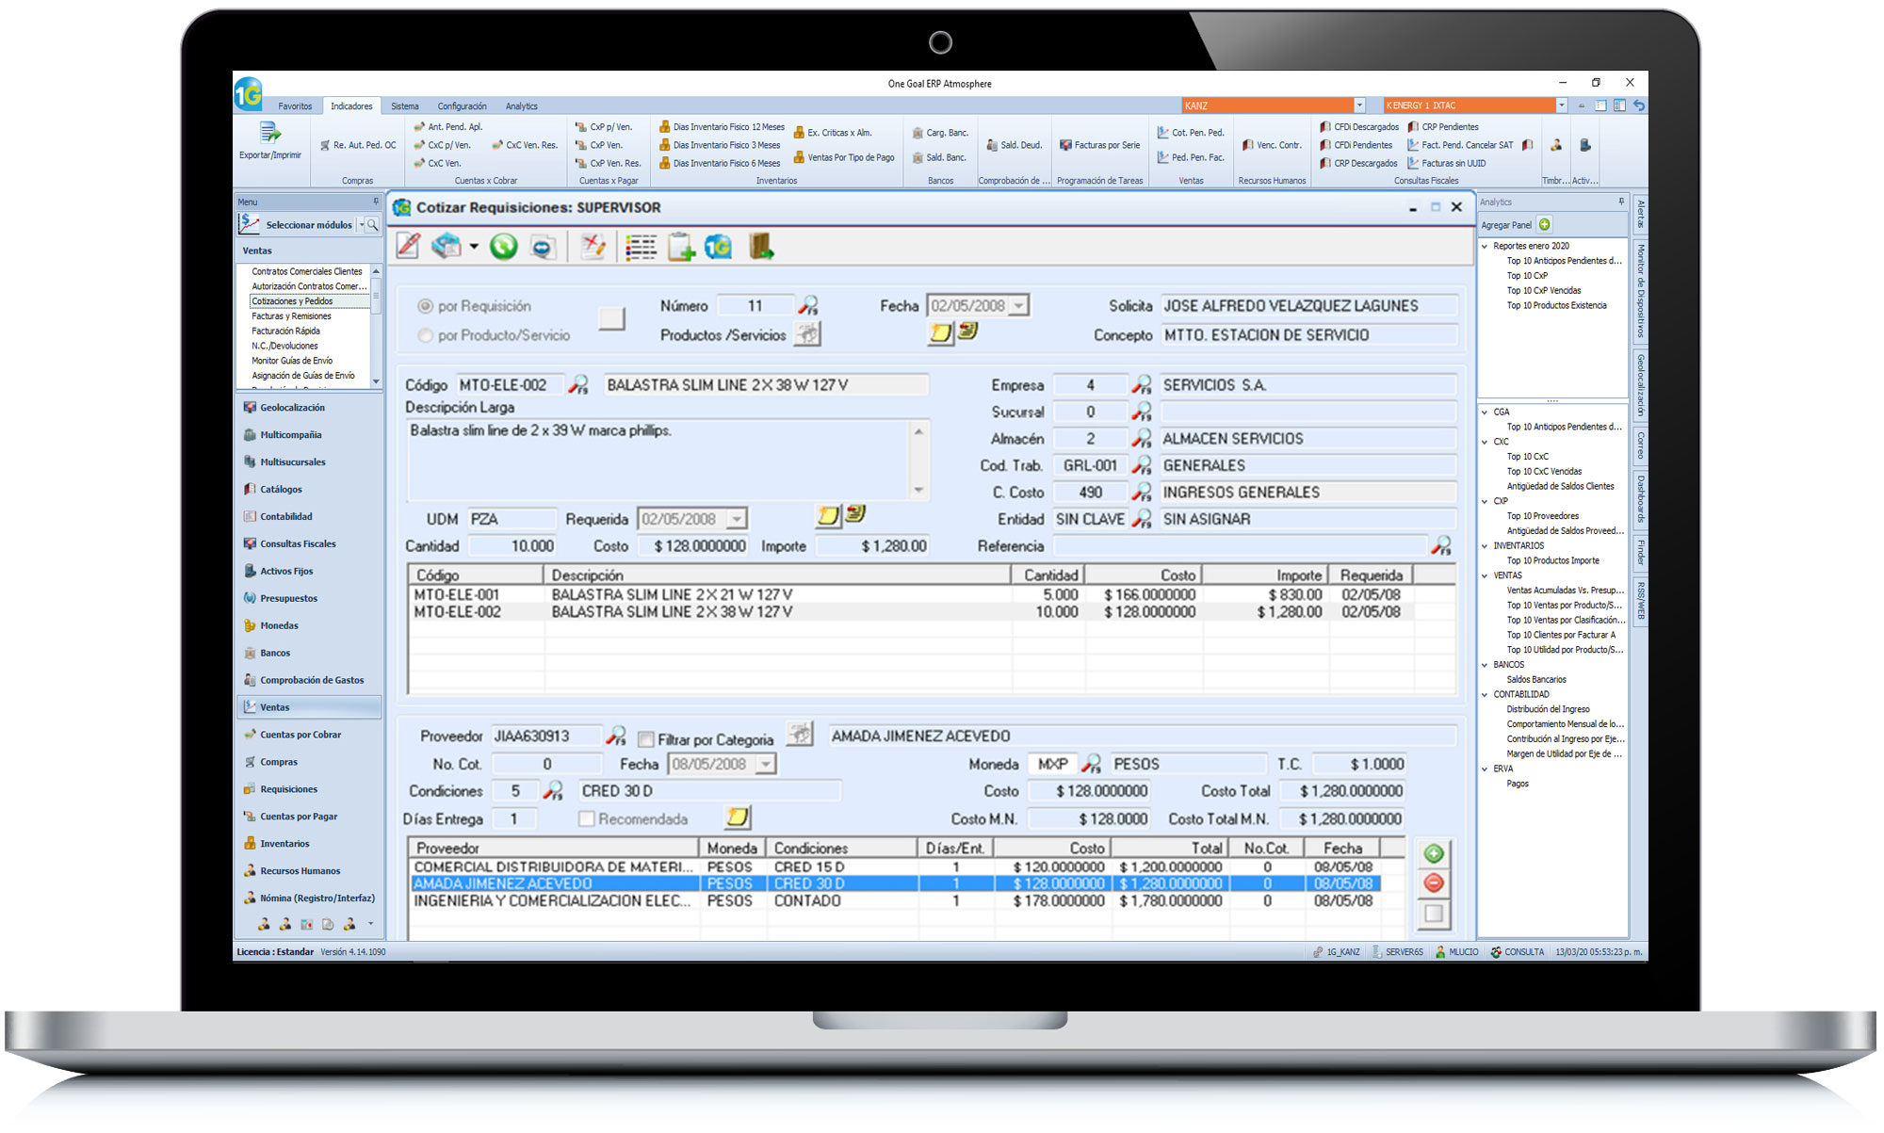Toggle Filtrar por Categoría checkbox
This screenshot has height=1133, width=1884.
coord(646,739)
